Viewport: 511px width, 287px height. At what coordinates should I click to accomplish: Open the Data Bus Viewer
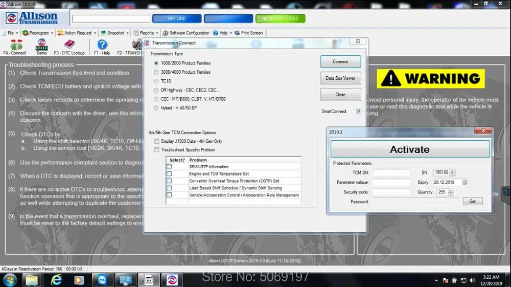pyautogui.click(x=340, y=78)
